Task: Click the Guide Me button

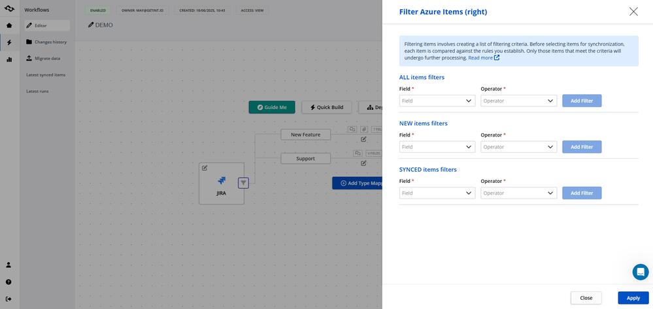Action: (272, 107)
